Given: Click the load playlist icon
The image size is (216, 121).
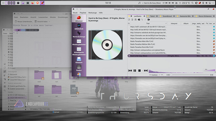Looking at the screenshot, I should [x=132, y=20].
